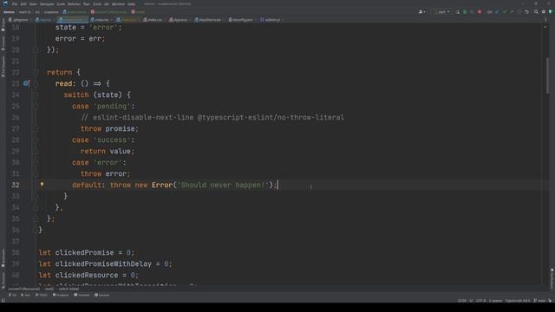Screen dimensions: 555x312
Task: Open the run configuration dropdown
Action: (x=441, y=11)
